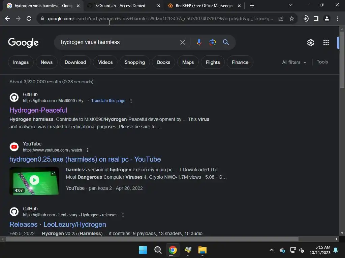Click the Google logo
Image resolution: width=345 pixels, height=258 pixels.
[23, 43]
